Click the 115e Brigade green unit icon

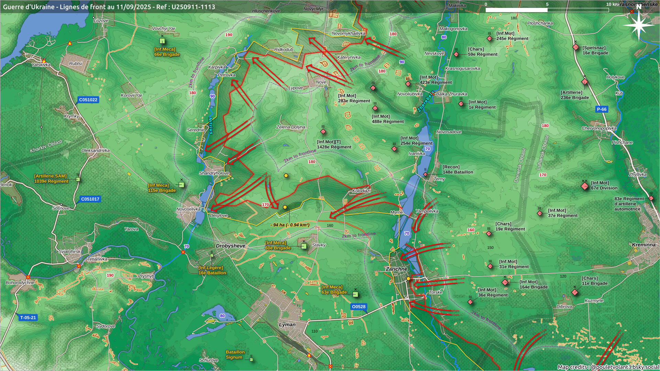181,185
